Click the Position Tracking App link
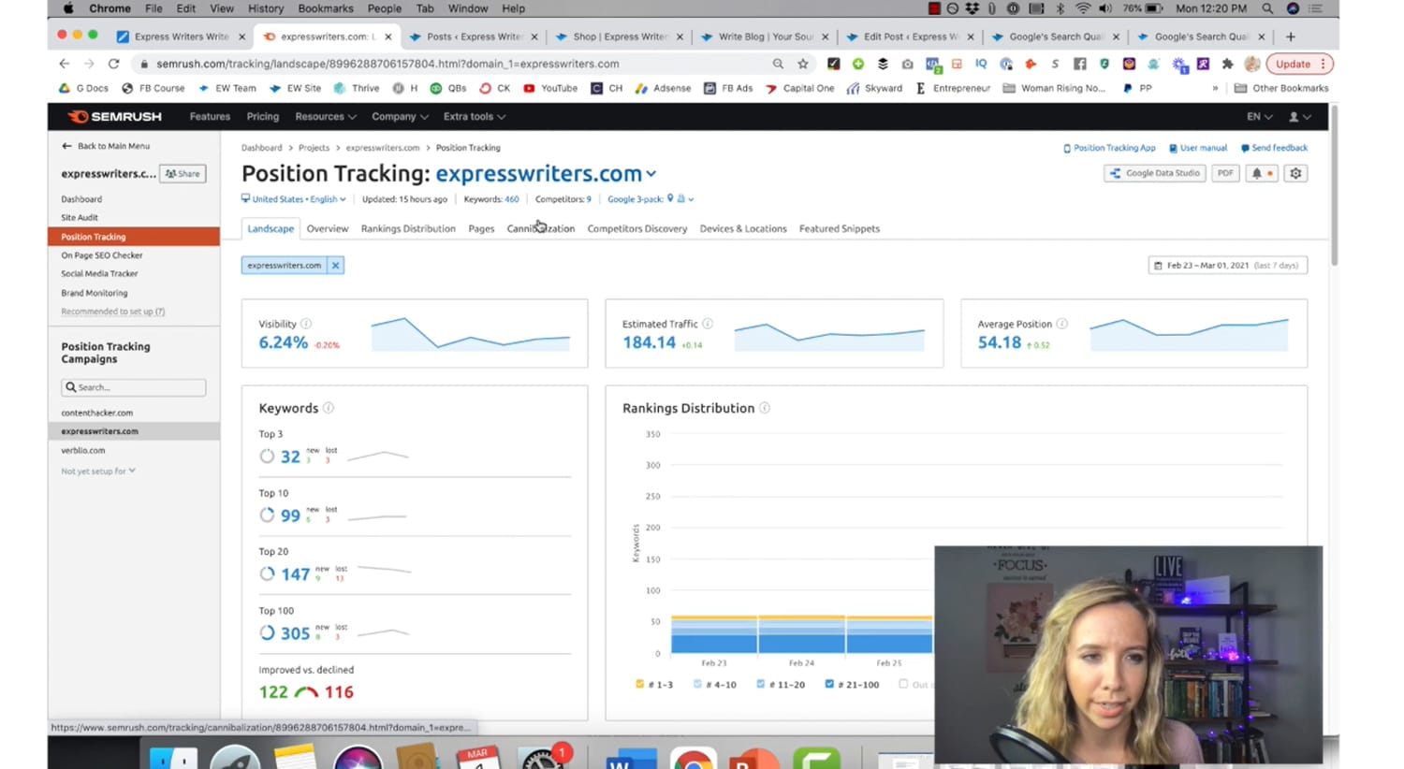Screen dimensions: 1404x769 (x=1109, y=148)
